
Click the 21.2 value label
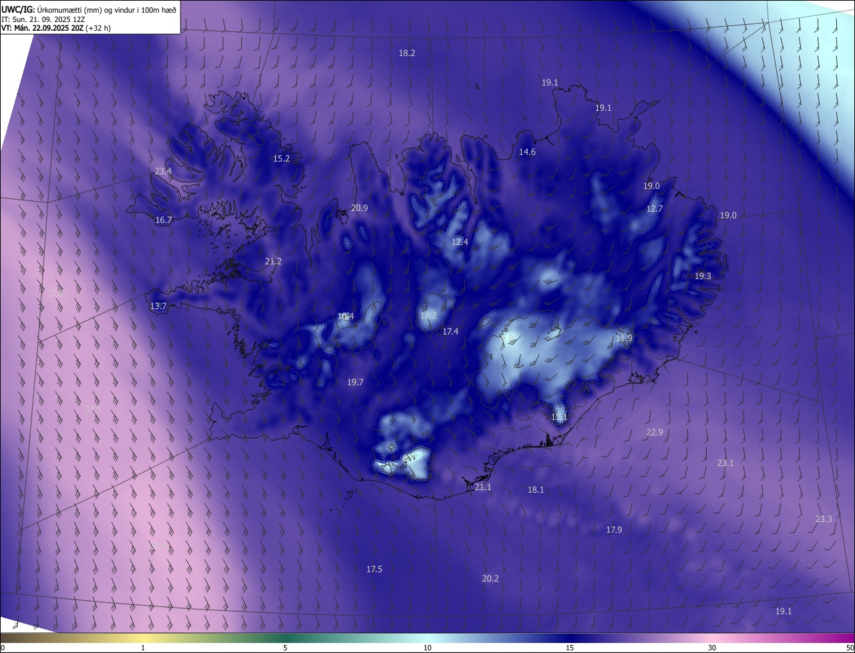click(273, 262)
